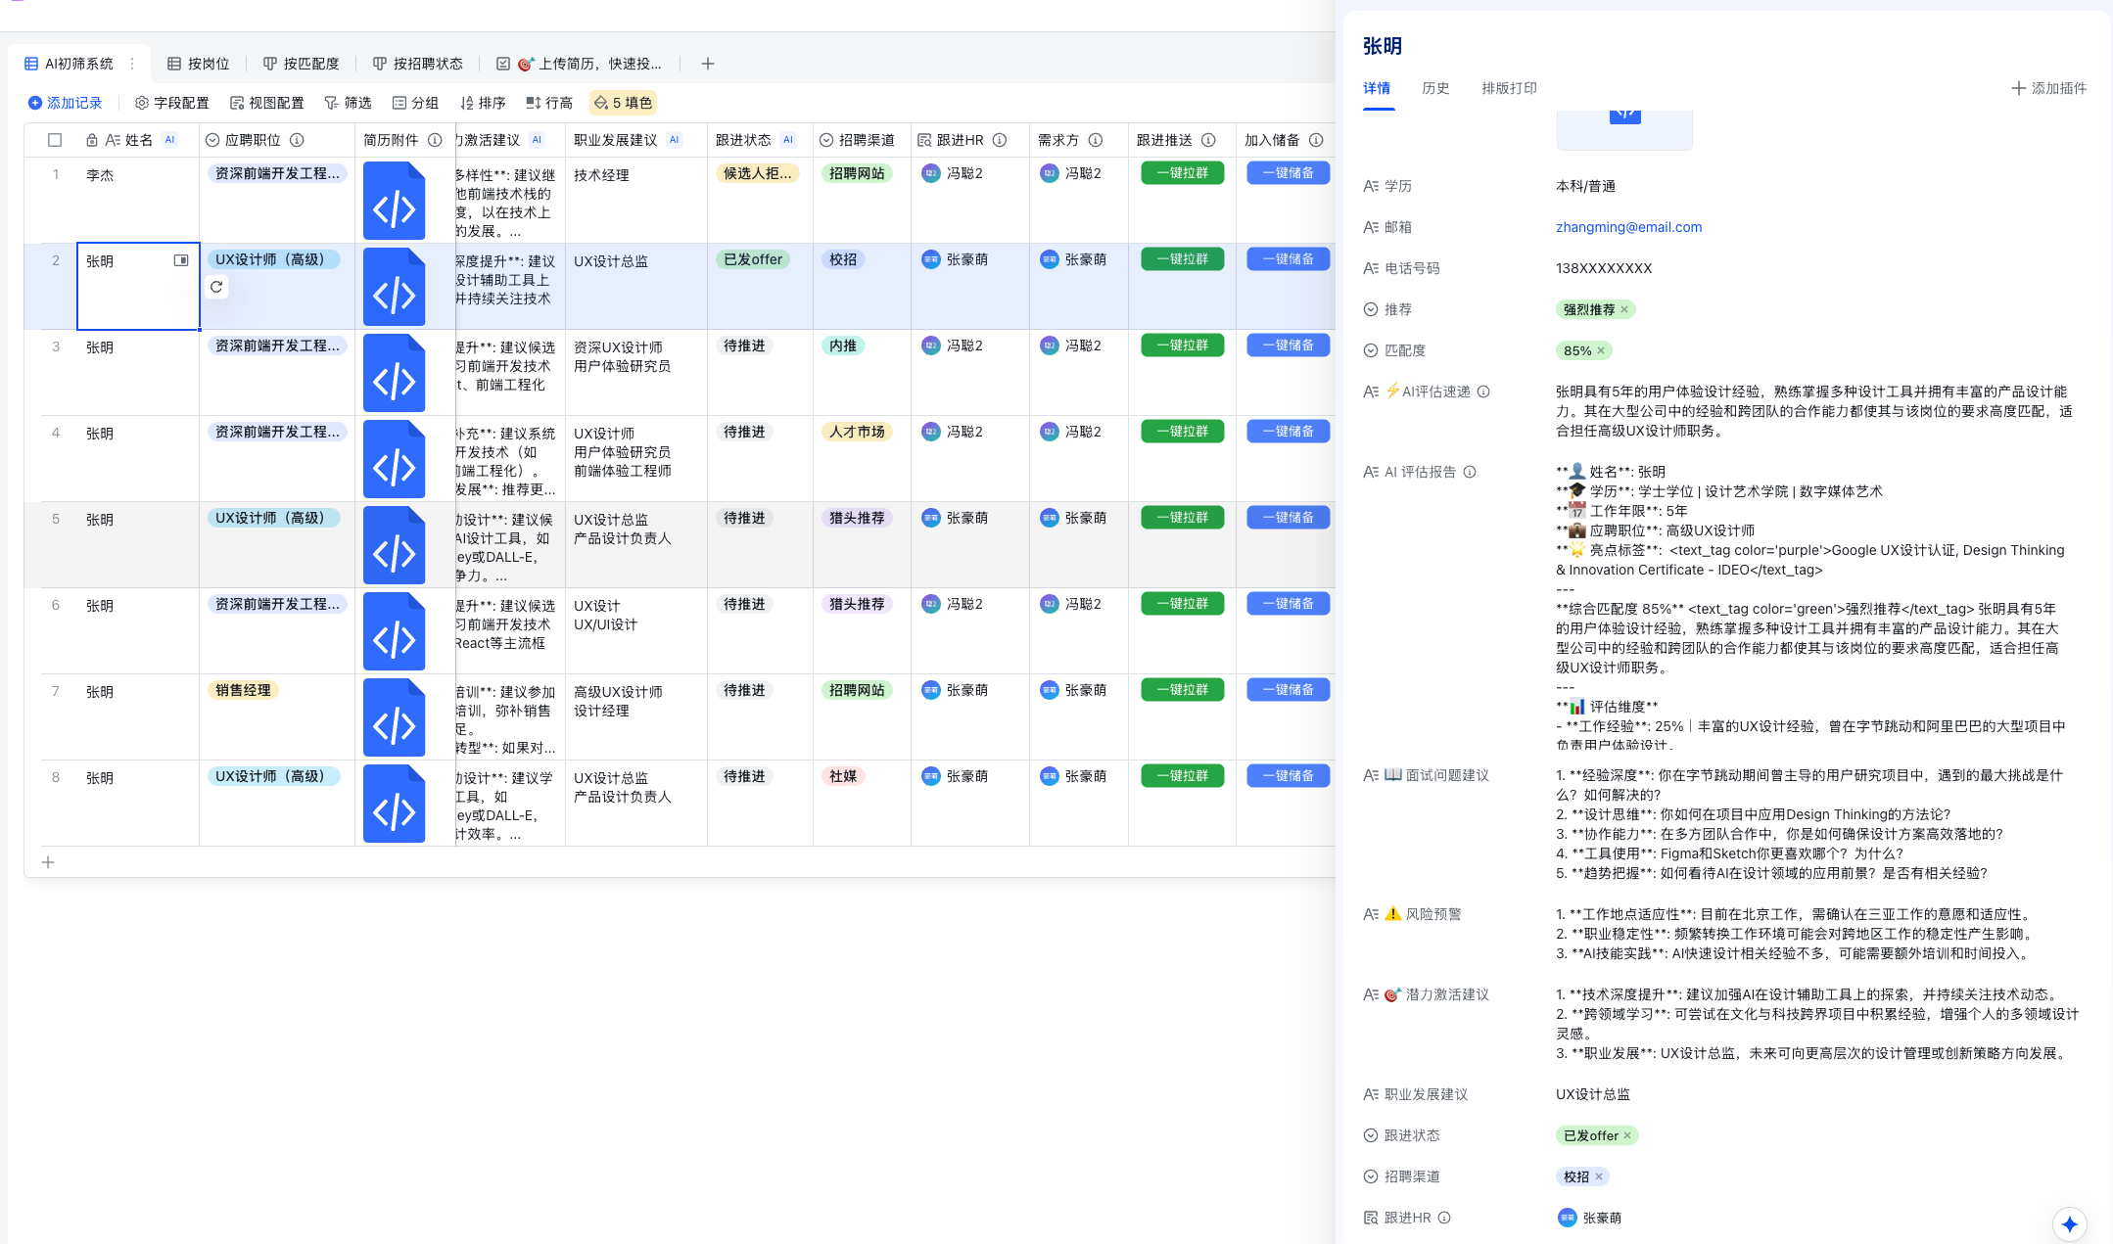Open the 排序 sort options

[481, 102]
